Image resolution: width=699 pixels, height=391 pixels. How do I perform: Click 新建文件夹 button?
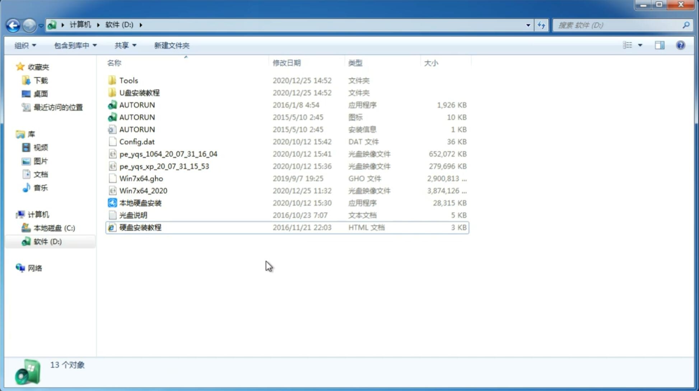point(171,45)
